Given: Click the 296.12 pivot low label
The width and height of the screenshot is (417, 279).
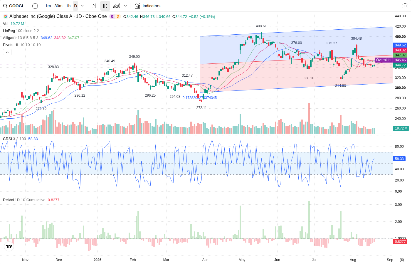Looking at the screenshot, I should (x=80, y=95).
